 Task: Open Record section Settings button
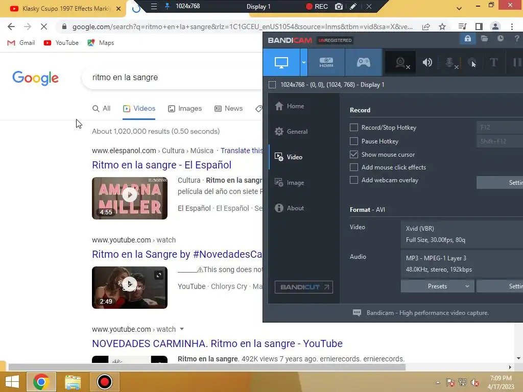(x=500, y=183)
